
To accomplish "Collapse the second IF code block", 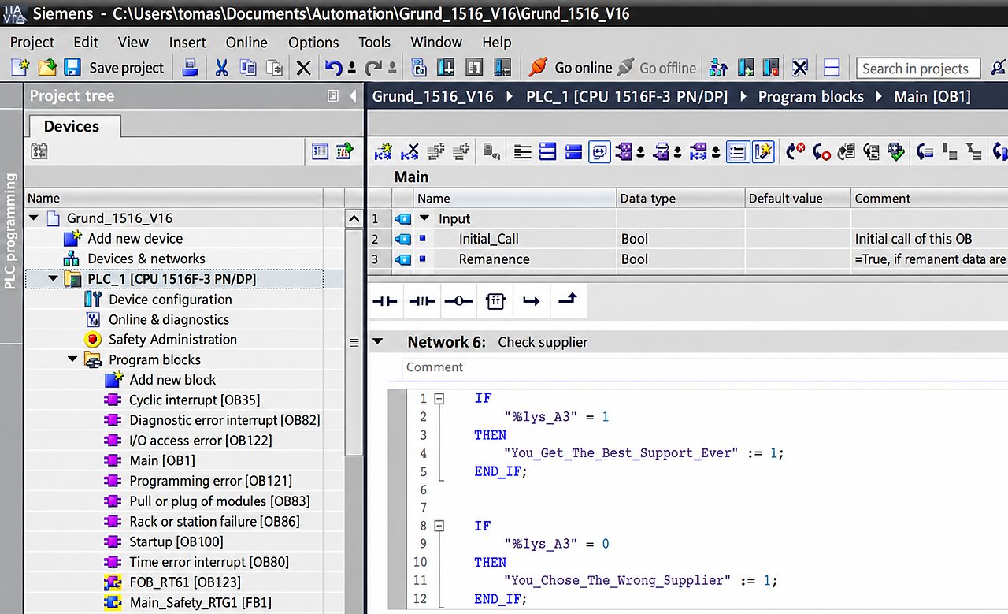I will point(439,526).
